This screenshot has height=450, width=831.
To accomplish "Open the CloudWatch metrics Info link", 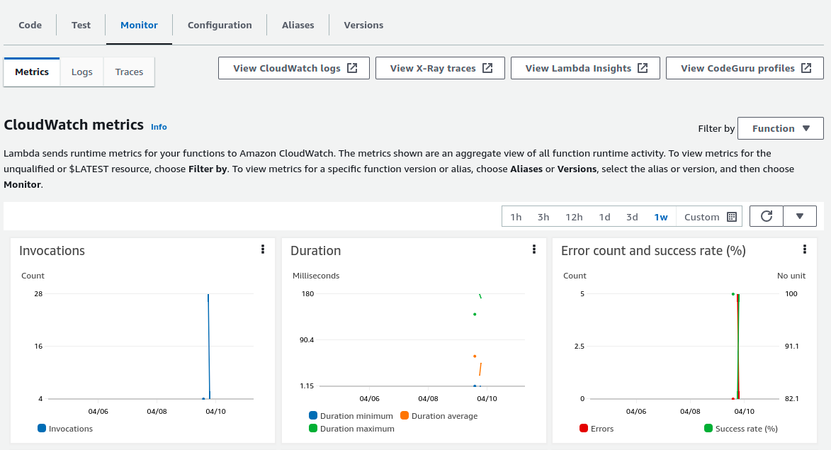I will pyautogui.click(x=159, y=127).
